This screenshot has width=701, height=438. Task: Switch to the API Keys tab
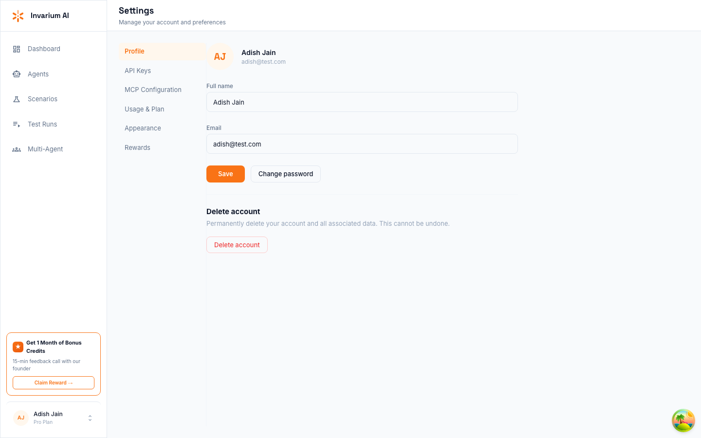click(138, 71)
